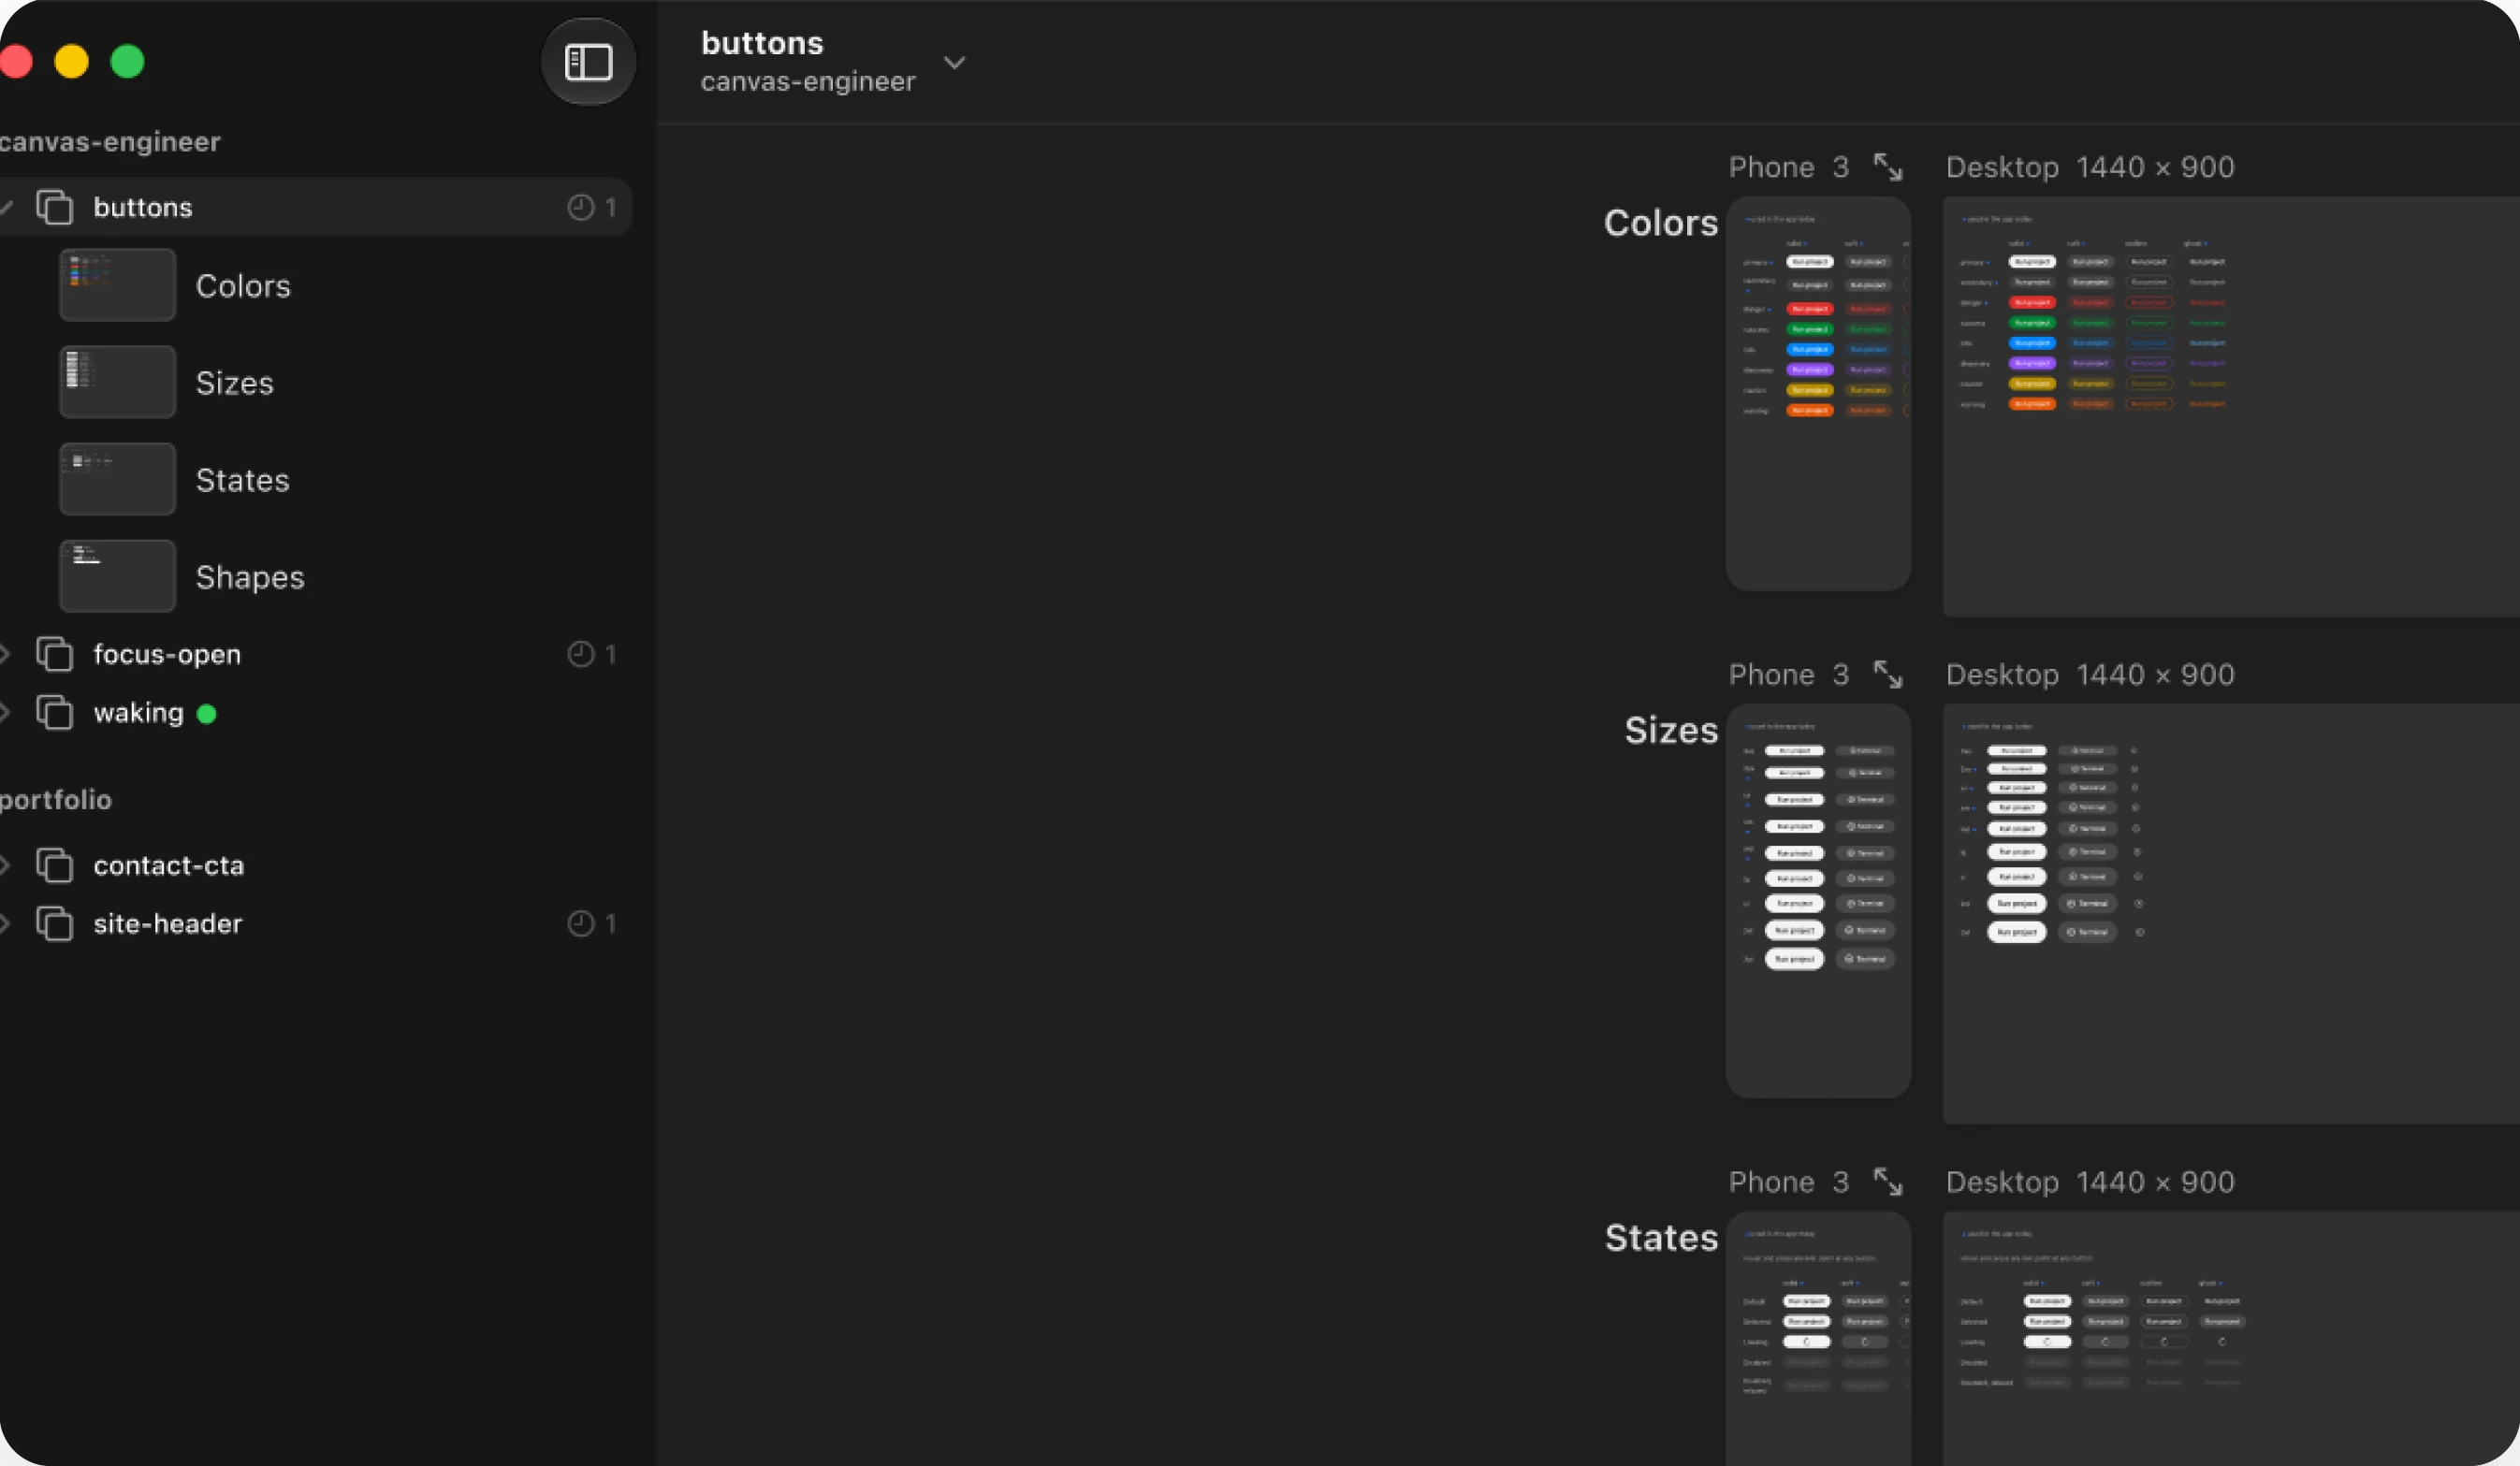Expand the States Phone frame with arrows icon

tap(1888, 1182)
